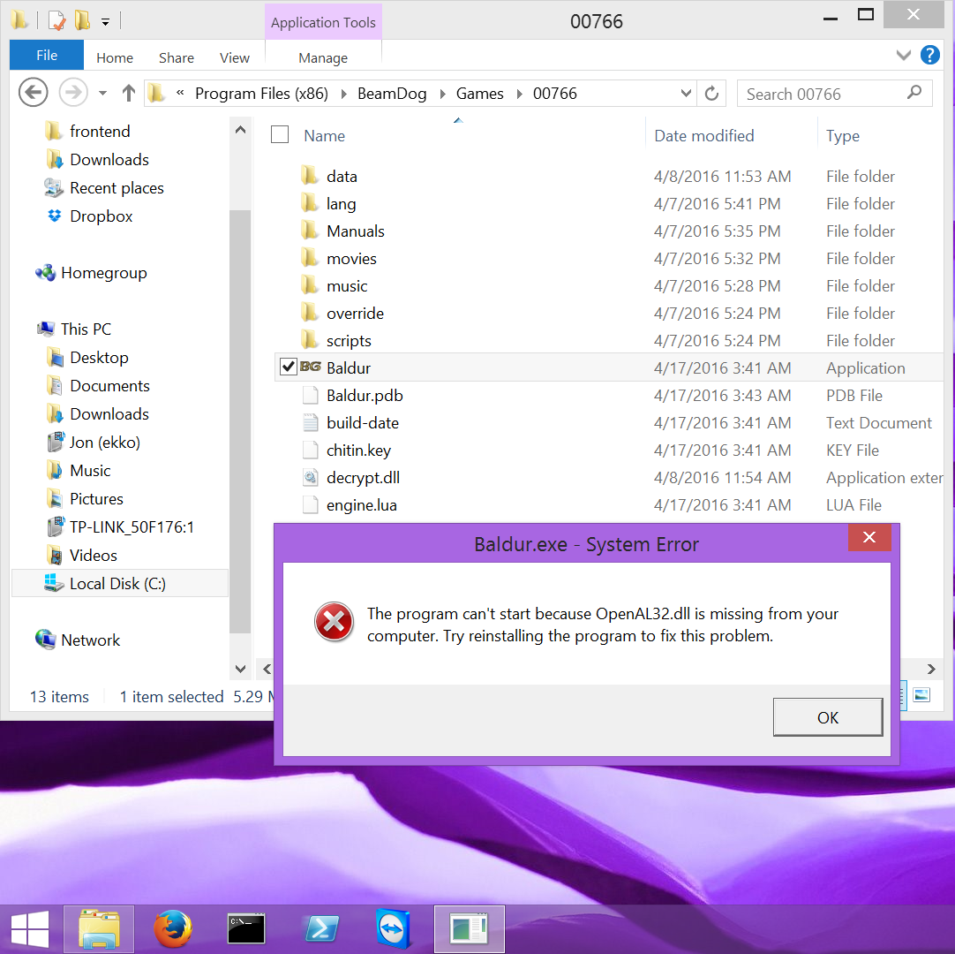955x954 pixels.
Task: Select the engine.lua file
Action: pos(361,505)
